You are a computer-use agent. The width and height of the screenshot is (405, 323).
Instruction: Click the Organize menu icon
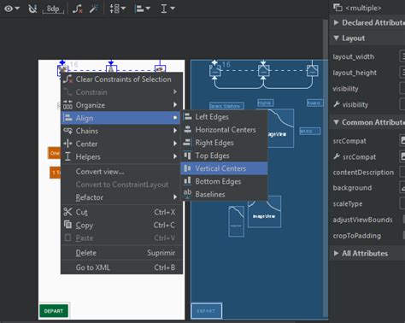click(x=67, y=105)
